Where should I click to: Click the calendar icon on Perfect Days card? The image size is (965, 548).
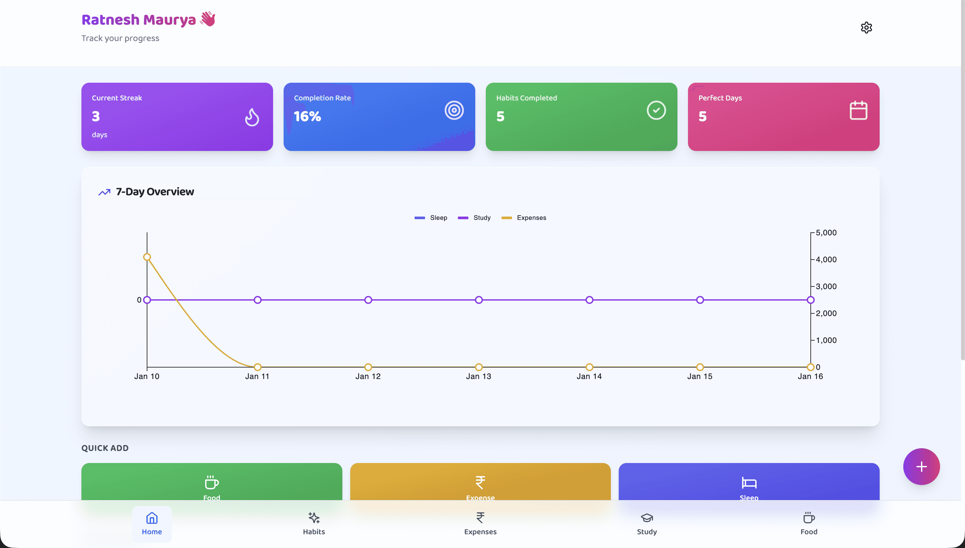click(x=858, y=110)
